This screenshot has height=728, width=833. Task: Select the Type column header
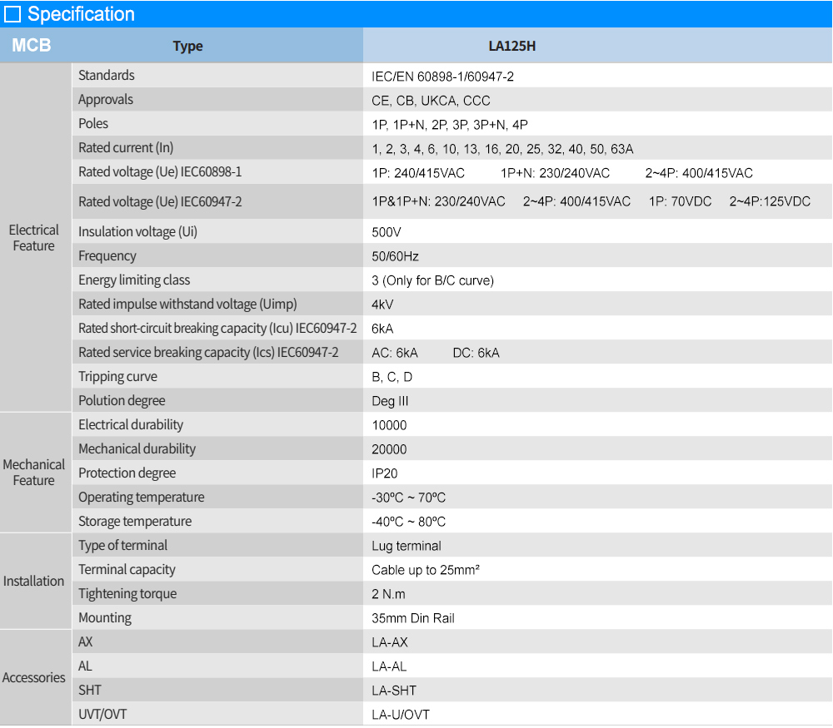pyautogui.click(x=187, y=47)
